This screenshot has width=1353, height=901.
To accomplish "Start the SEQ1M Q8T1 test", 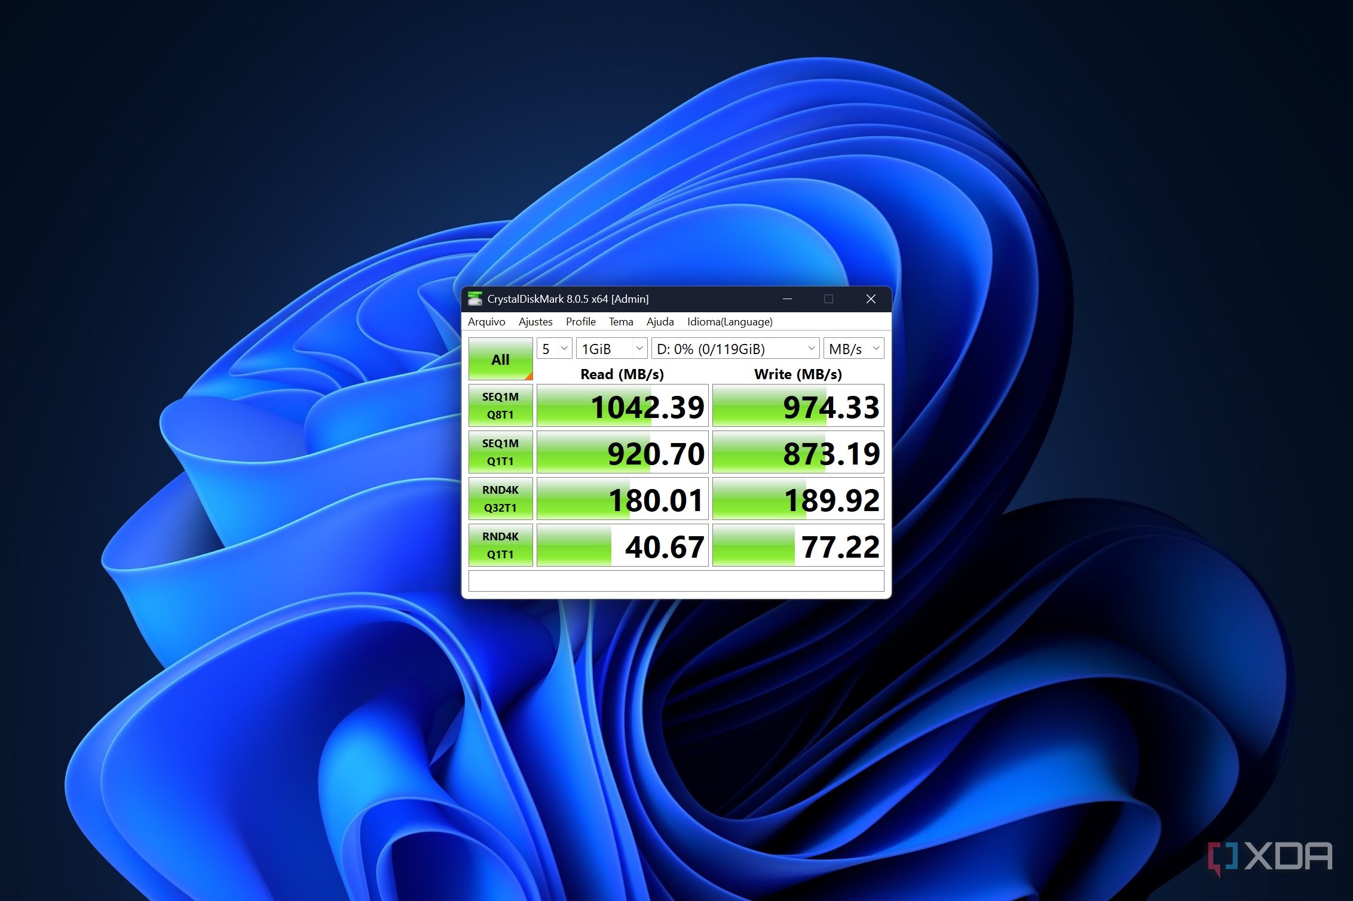I will click(x=501, y=405).
